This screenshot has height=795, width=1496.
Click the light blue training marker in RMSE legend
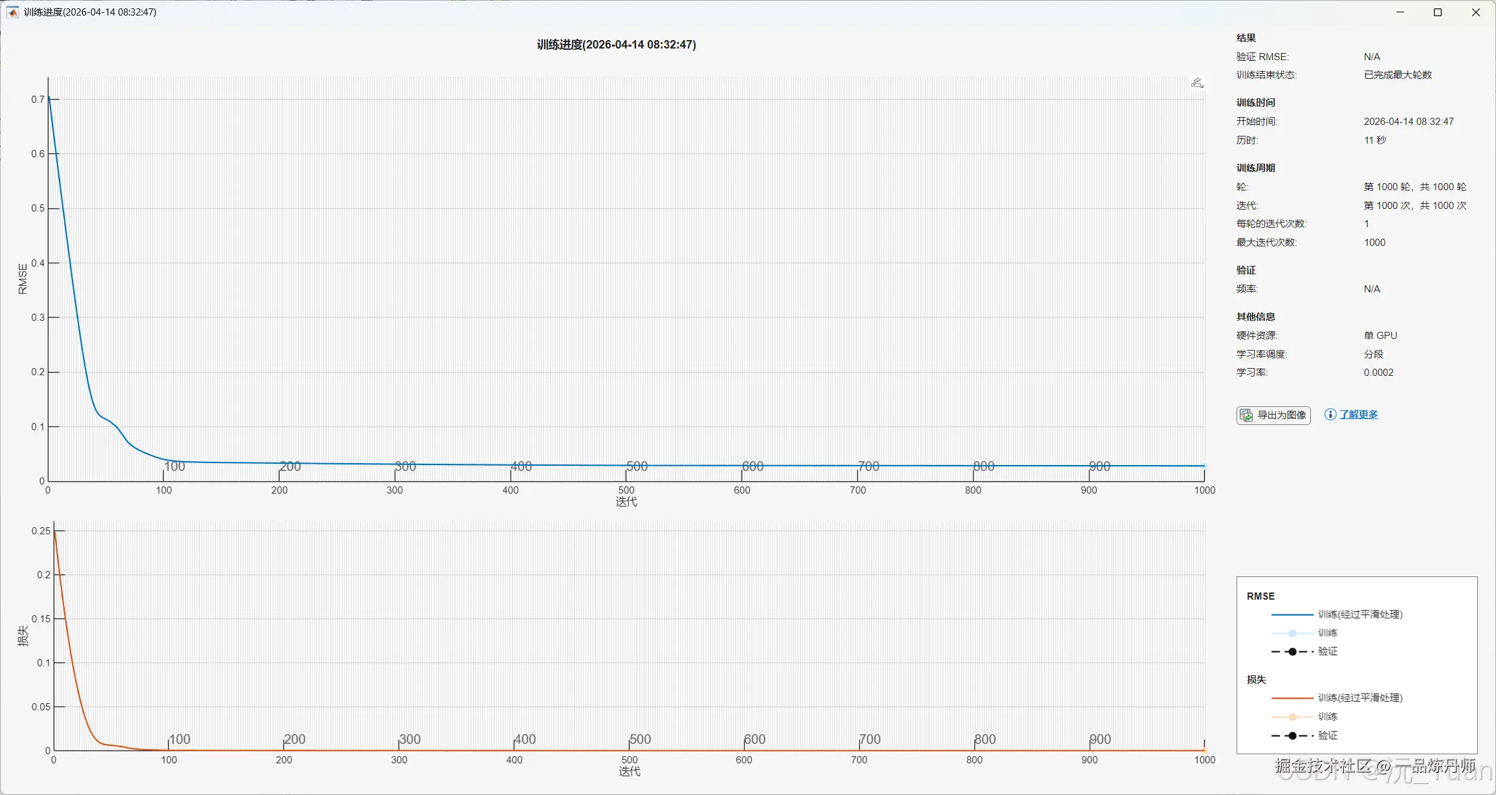(x=1292, y=633)
